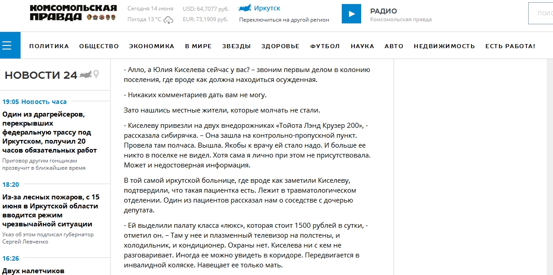Click the map pin icon beside Новости 24

(96, 74)
